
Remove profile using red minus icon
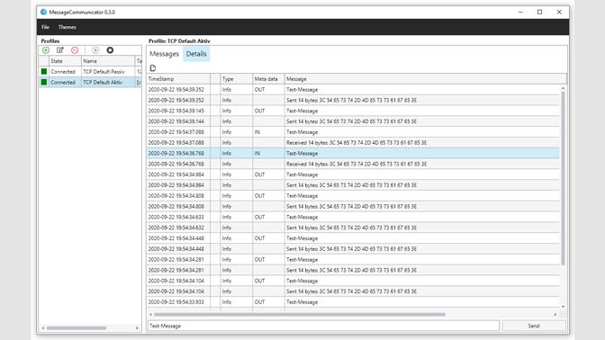click(75, 50)
